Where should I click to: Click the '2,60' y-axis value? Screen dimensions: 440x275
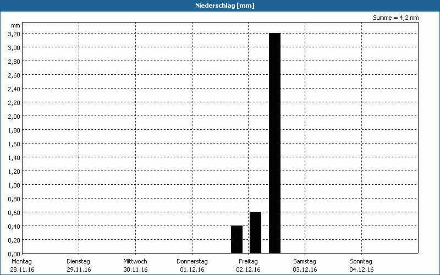pyautogui.click(x=14, y=75)
